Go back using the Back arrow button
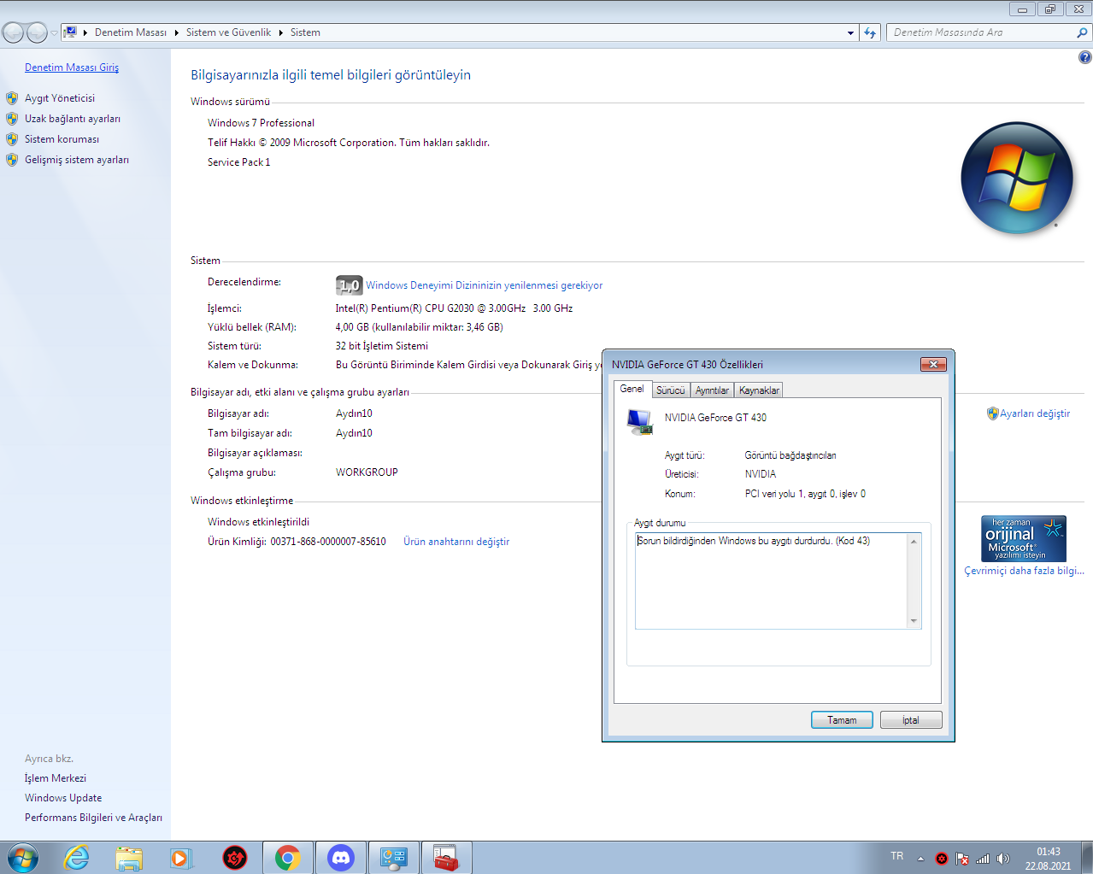Screen dimensions: 1093x874 (13, 32)
